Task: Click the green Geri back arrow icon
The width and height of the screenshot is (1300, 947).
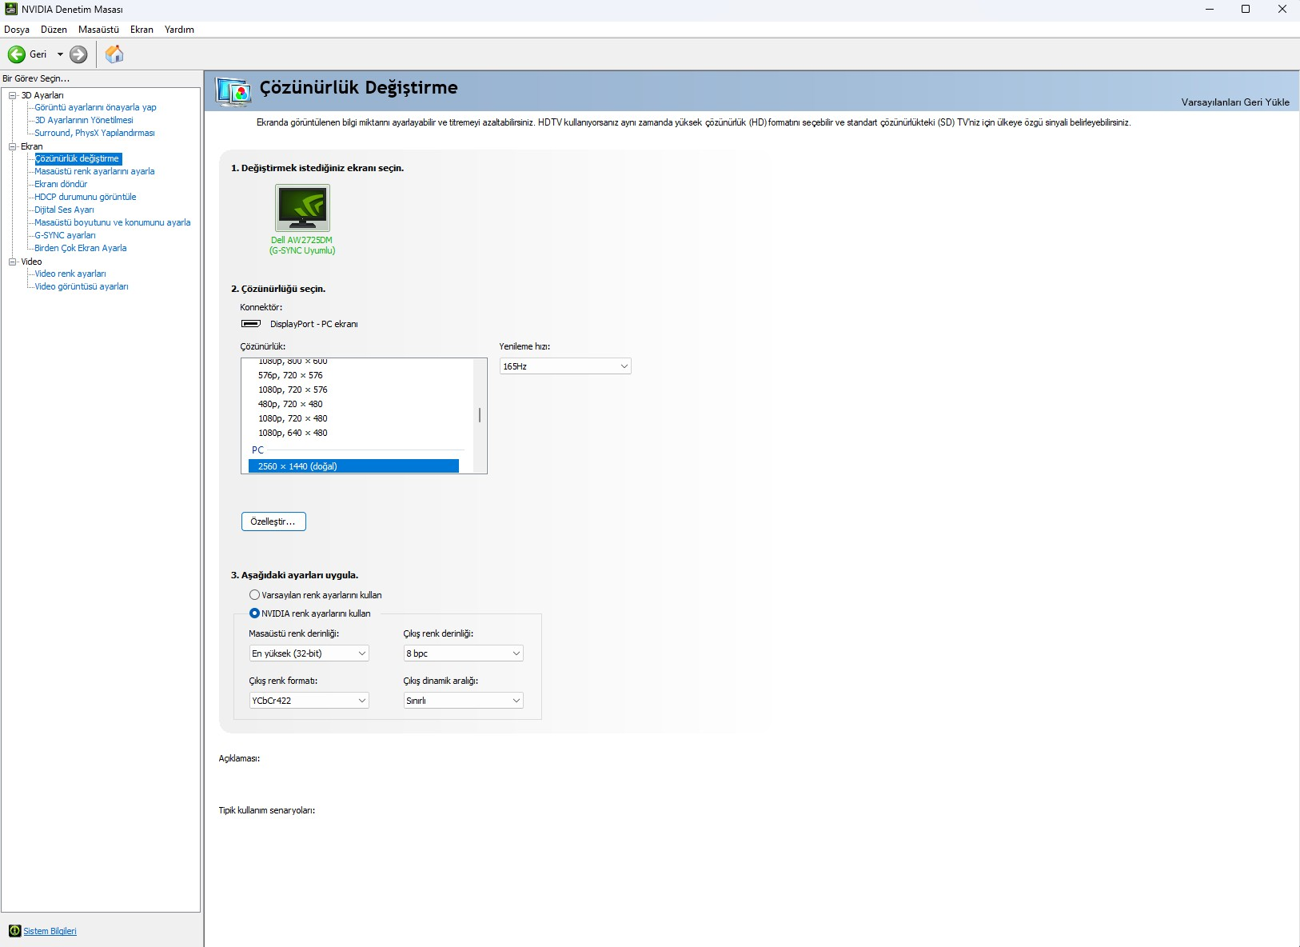Action: (x=16, y=54)
